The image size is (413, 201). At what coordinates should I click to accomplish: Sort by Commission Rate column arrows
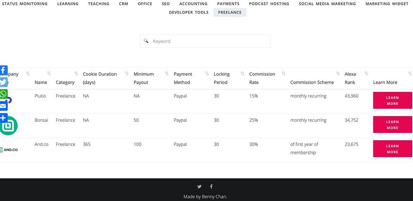coord(283,74)
